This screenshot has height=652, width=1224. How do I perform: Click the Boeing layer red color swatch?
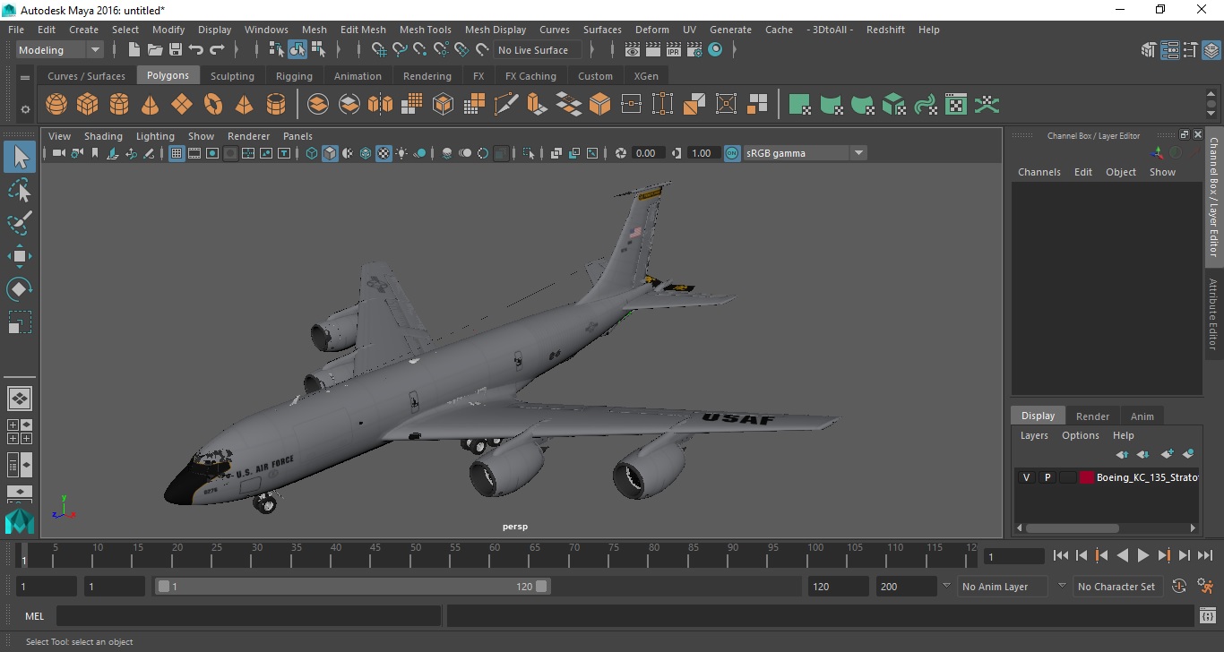1087,477
